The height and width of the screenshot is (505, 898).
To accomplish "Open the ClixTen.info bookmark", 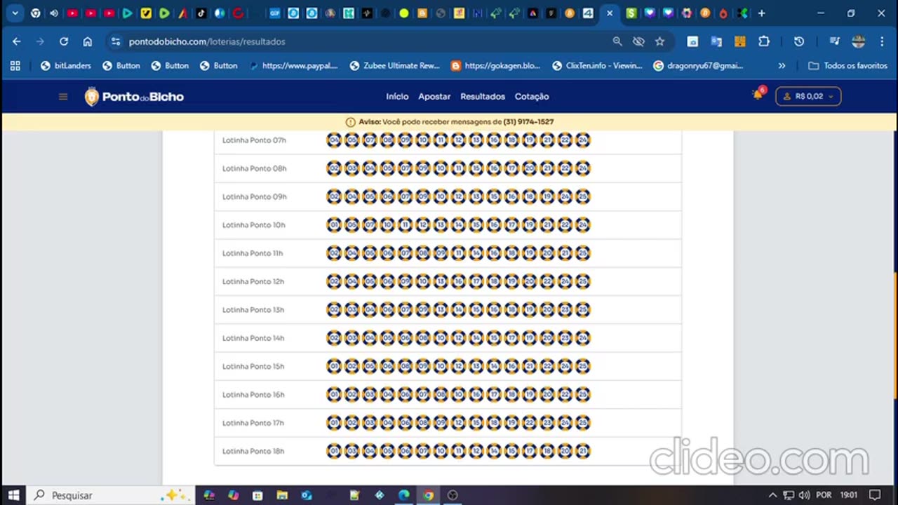I will [597, 65].
